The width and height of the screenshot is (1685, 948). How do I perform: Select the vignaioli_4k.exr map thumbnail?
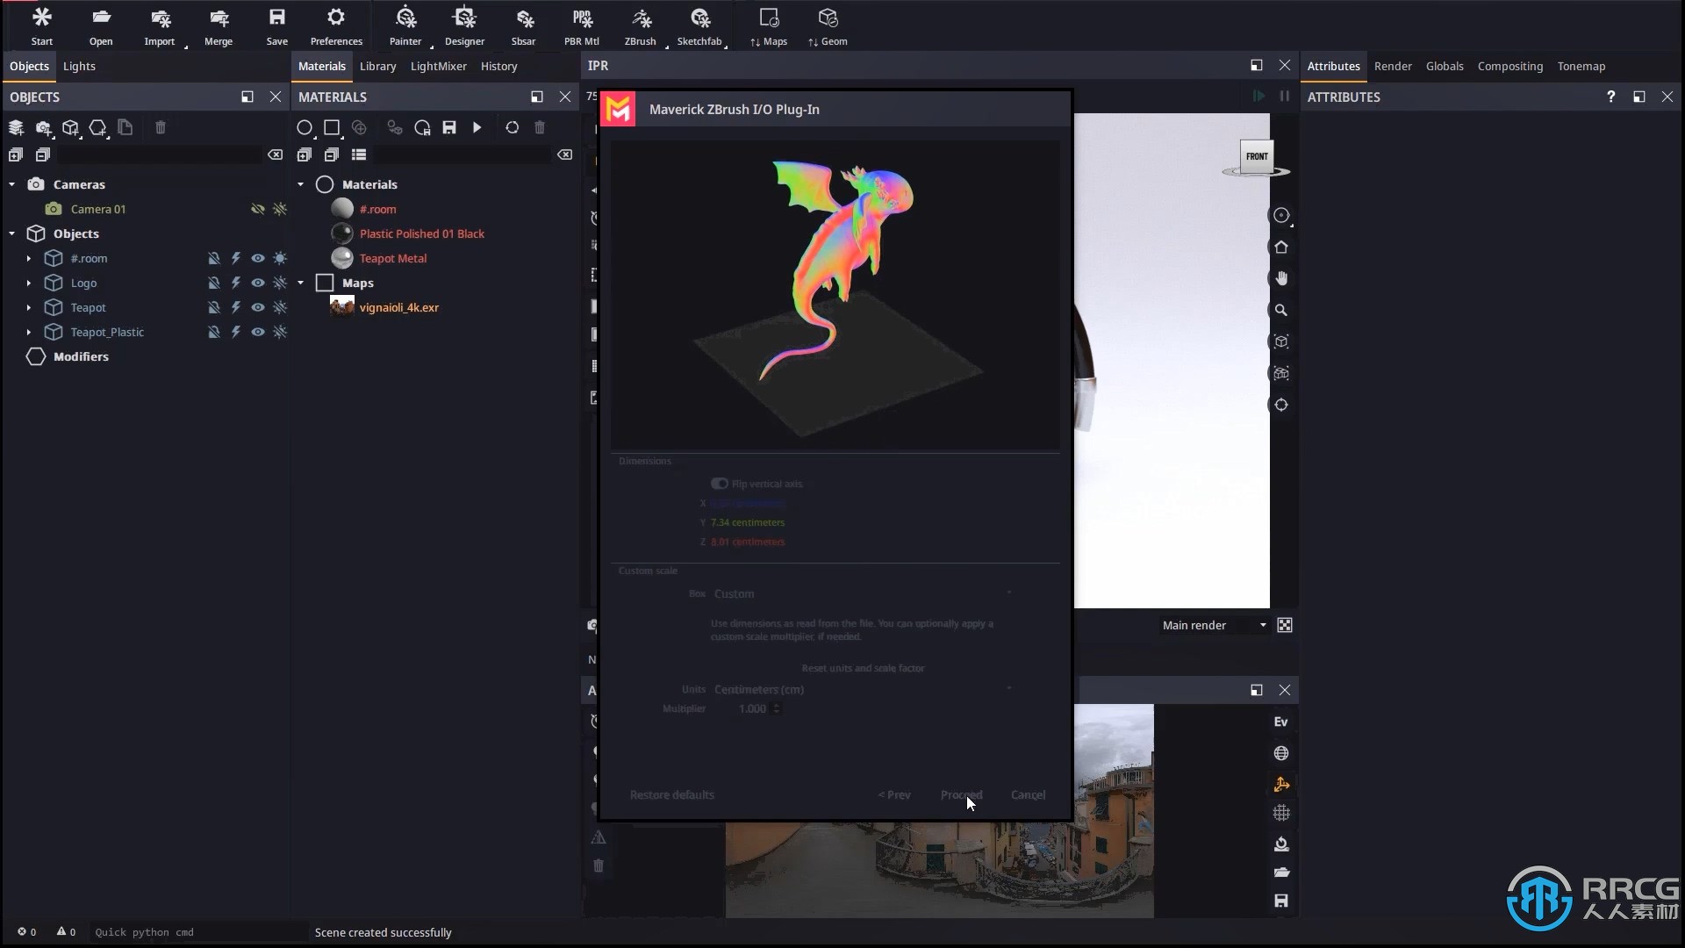pyautogui.click(x=342, y=307)
